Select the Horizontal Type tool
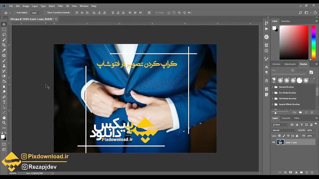This screenshot has width=319, height=179. 4,102
